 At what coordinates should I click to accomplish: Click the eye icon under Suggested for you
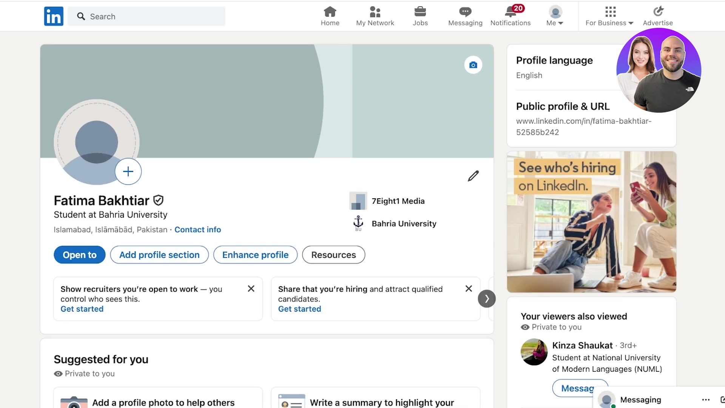click(x=58, y=374)
